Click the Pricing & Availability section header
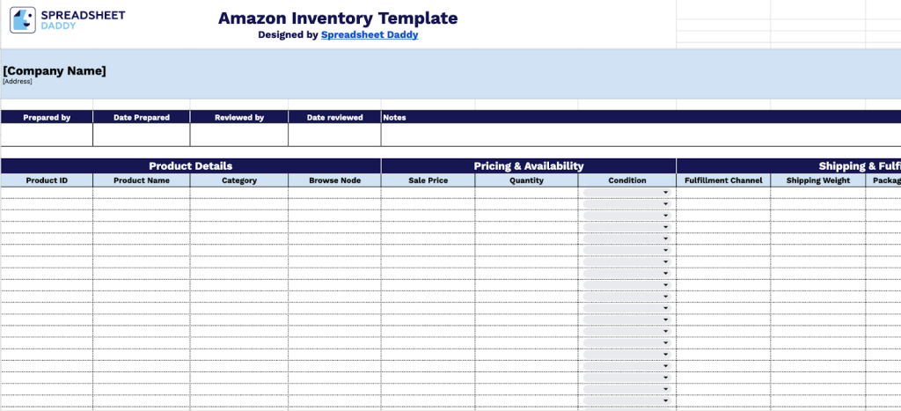 point(528,165)
